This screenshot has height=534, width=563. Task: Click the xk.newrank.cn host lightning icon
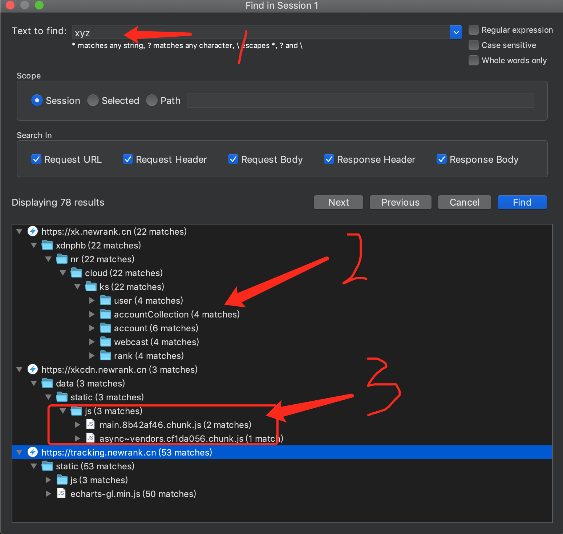click(33, 231)
